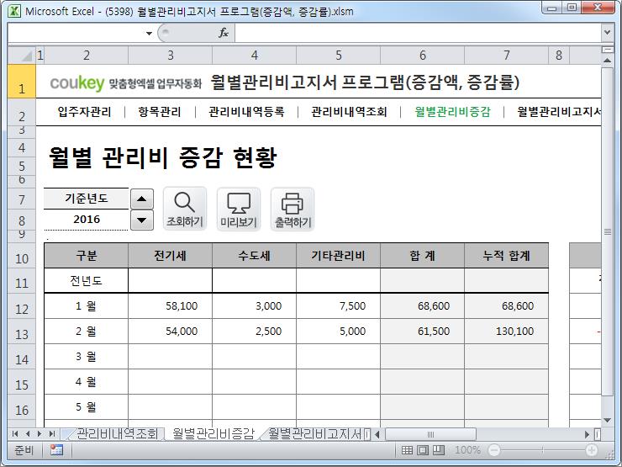This screenshot has height=467, width=622.
Task: Click the 100% zoom level label
Action: click(467, 450)
